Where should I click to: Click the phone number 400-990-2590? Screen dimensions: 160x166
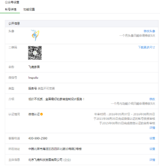(38, 138)
